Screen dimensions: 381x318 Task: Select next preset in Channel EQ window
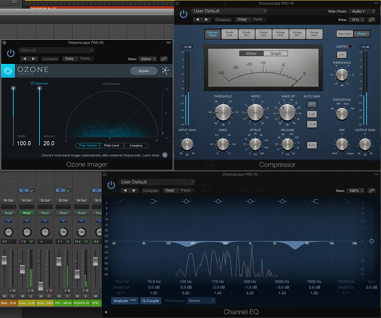tap(134, 190)
